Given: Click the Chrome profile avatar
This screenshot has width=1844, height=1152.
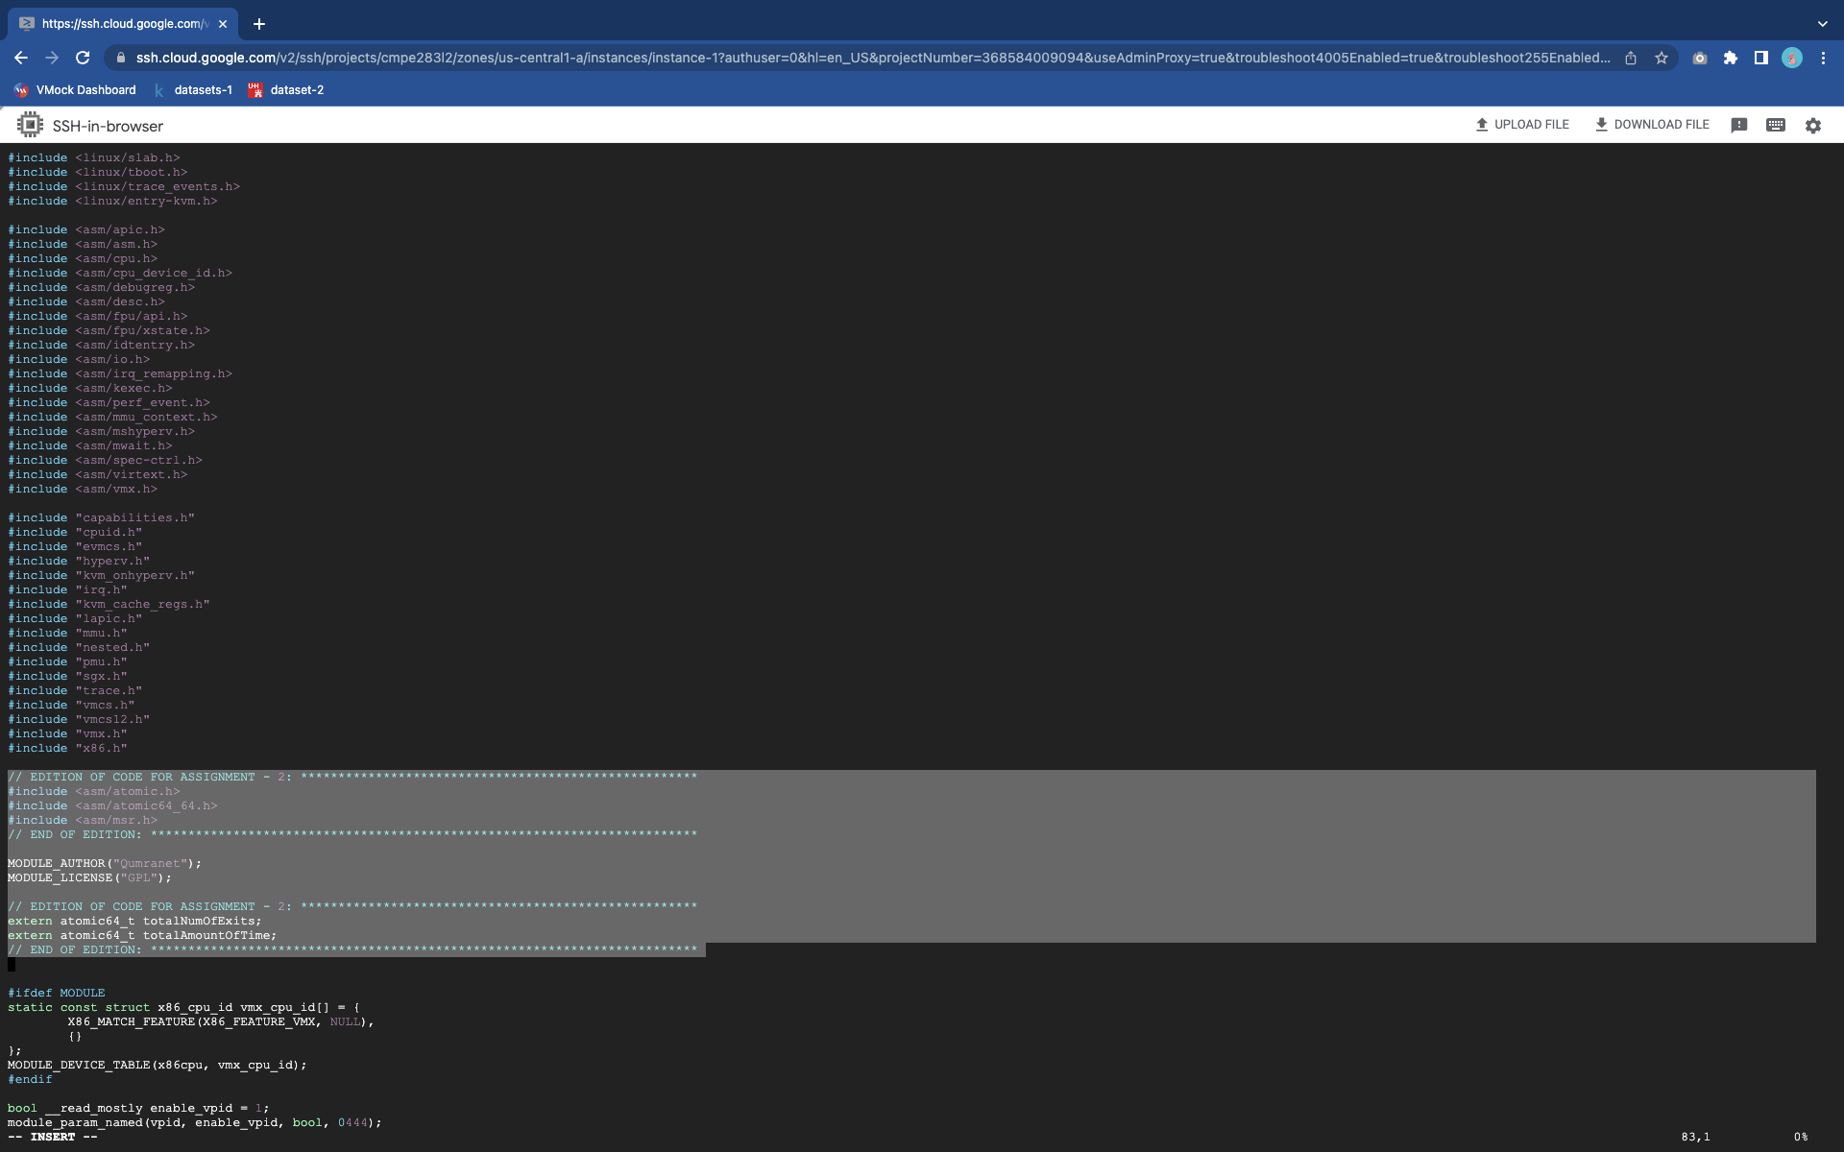Looking at the screenshot, I should tap(1793, 58).
